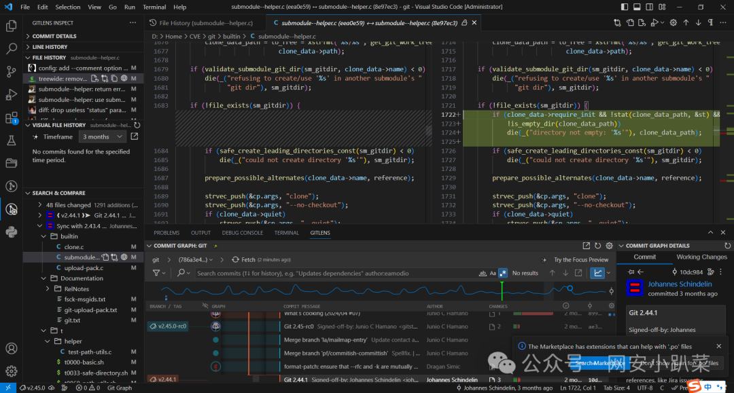Toggle whitespace rendering pilcrow icon
The image size is (734, 393).
point(711,22)
